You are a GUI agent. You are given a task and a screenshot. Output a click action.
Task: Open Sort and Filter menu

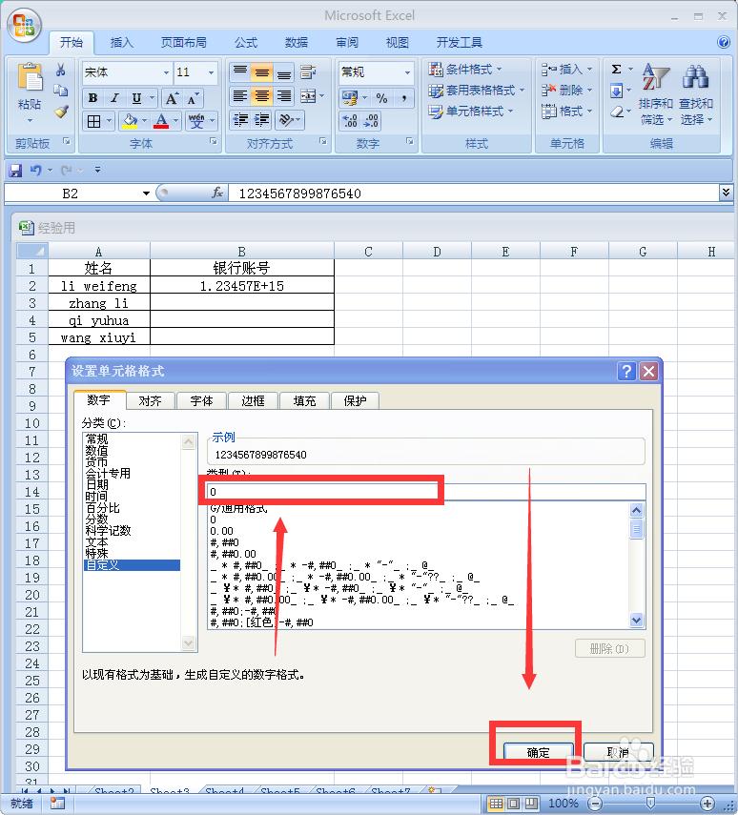pyautogui.click(x=655, y=94)
